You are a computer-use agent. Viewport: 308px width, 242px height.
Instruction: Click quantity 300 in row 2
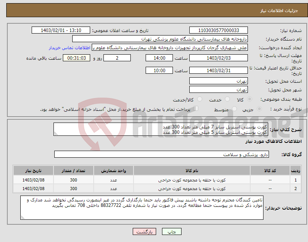click(x=73, y=189)
